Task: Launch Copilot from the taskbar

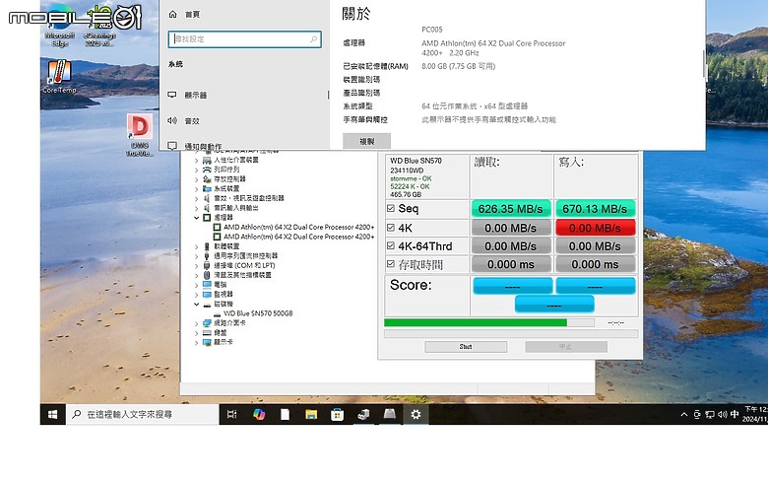Action: coord(259,415)
